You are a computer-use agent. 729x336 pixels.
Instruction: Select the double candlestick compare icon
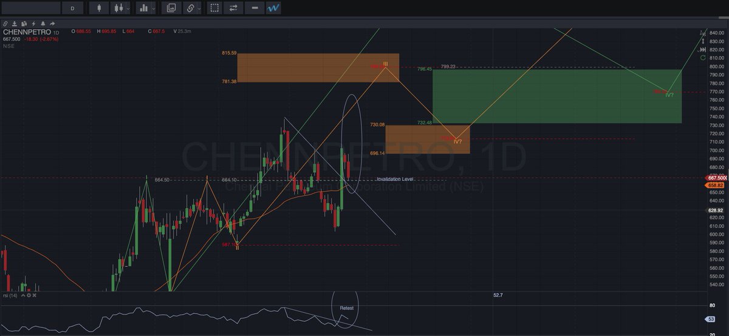pyautogui.click(x=118, y=8)
